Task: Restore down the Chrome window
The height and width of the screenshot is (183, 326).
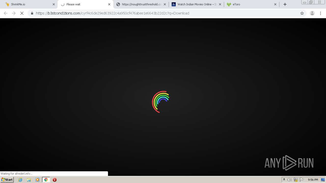Action: (311, 2)
